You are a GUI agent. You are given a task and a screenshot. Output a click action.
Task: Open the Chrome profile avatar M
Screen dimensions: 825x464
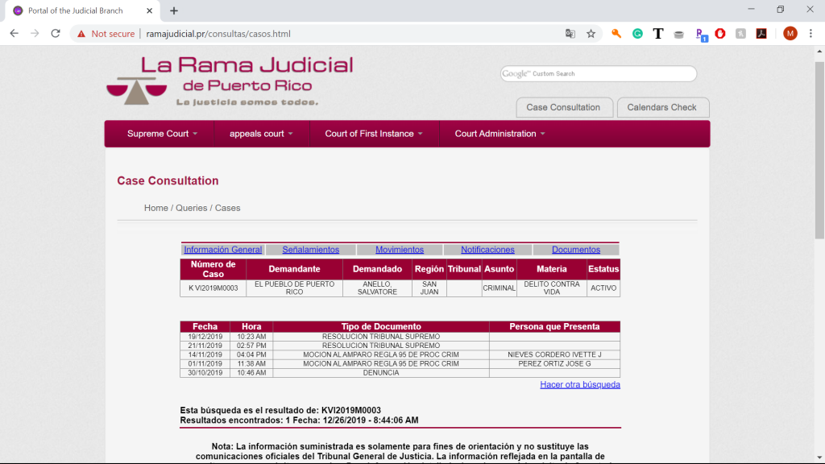pyautogui.click(x=790, y=34)
